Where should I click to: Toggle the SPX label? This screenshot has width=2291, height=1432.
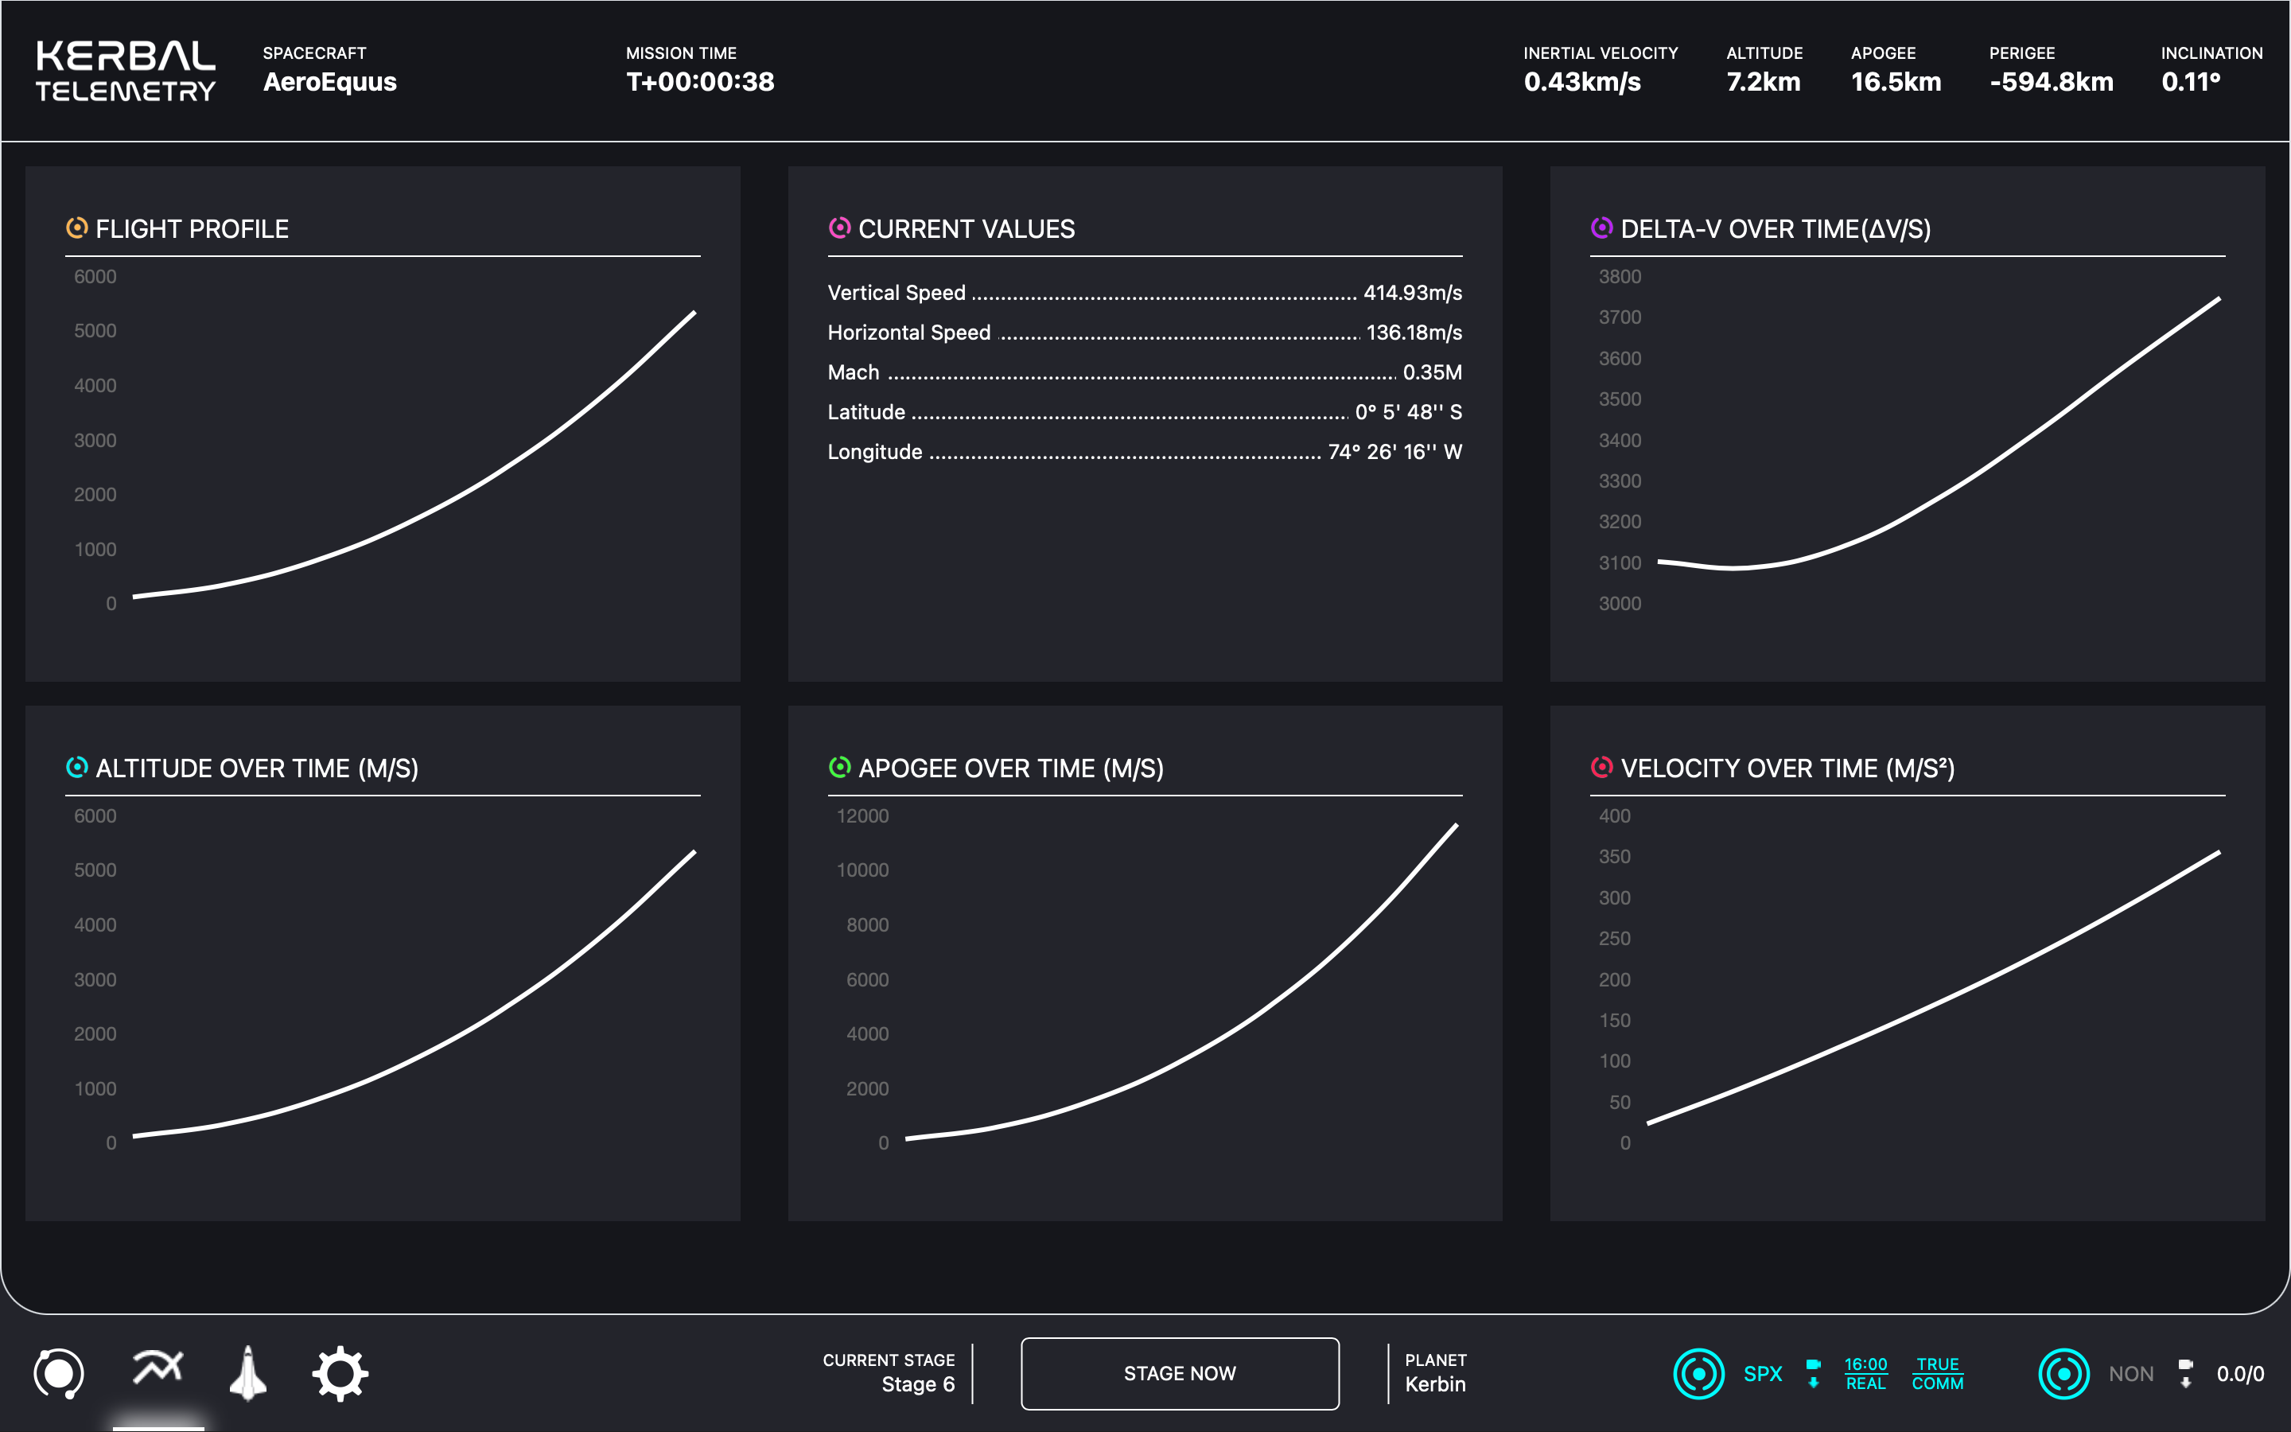coord(1762,1373)
